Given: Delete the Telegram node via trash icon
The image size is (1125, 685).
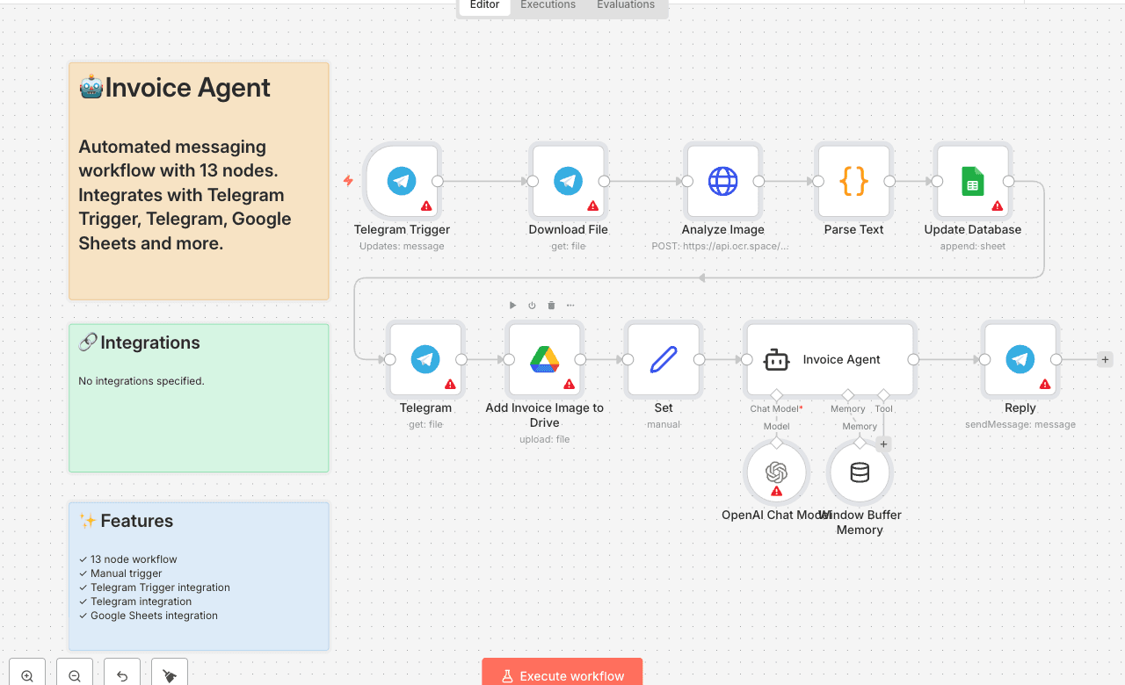Looking at the screenshot, I should click(551, 305).
